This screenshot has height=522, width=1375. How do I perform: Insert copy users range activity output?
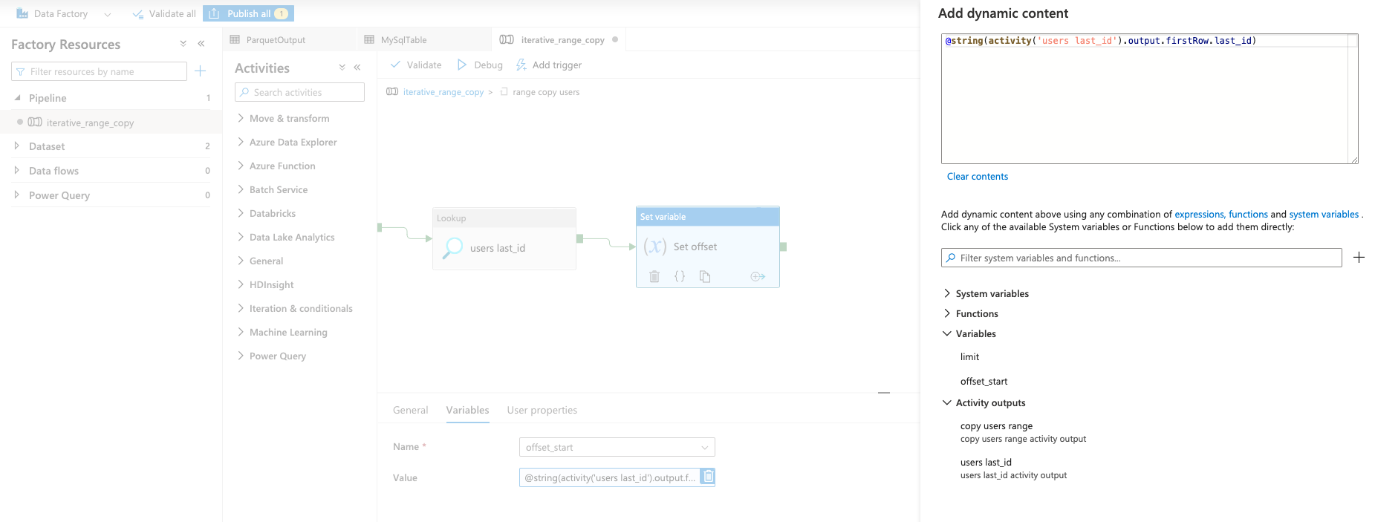pyautogui.click(x=1023, y=432)
